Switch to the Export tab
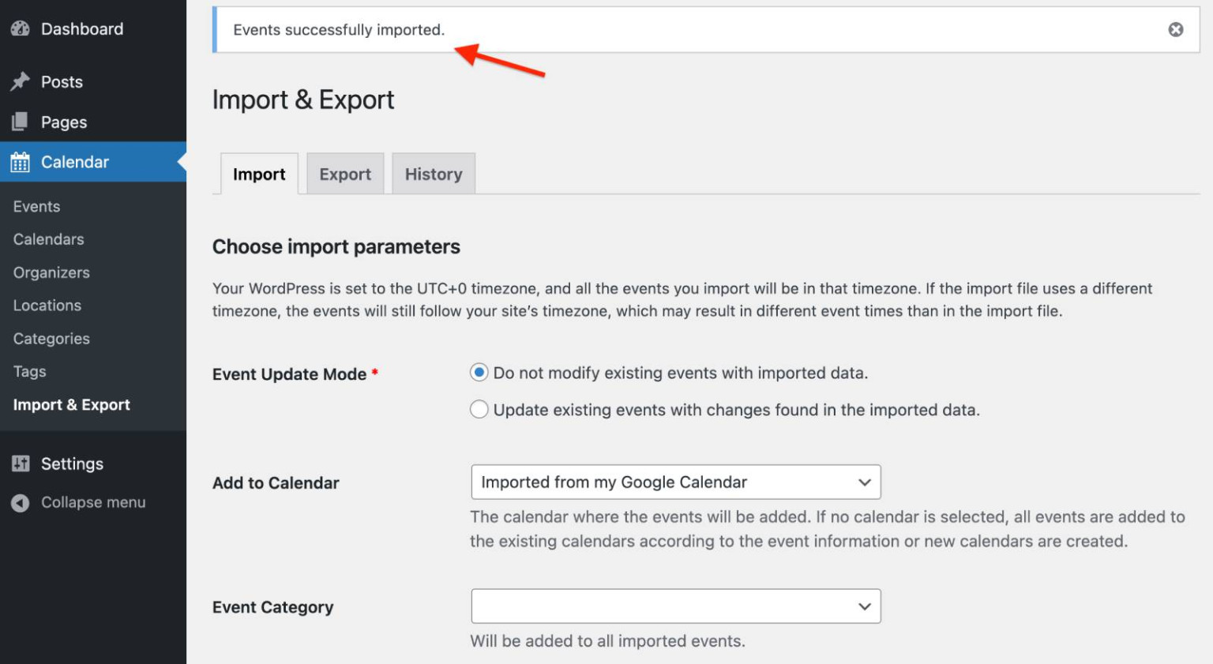The height and width of the screenshot is (664, 1213). (x=345, y=174)
